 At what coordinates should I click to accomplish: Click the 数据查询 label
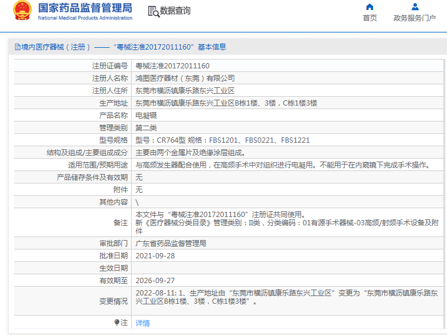coord(175,11)
